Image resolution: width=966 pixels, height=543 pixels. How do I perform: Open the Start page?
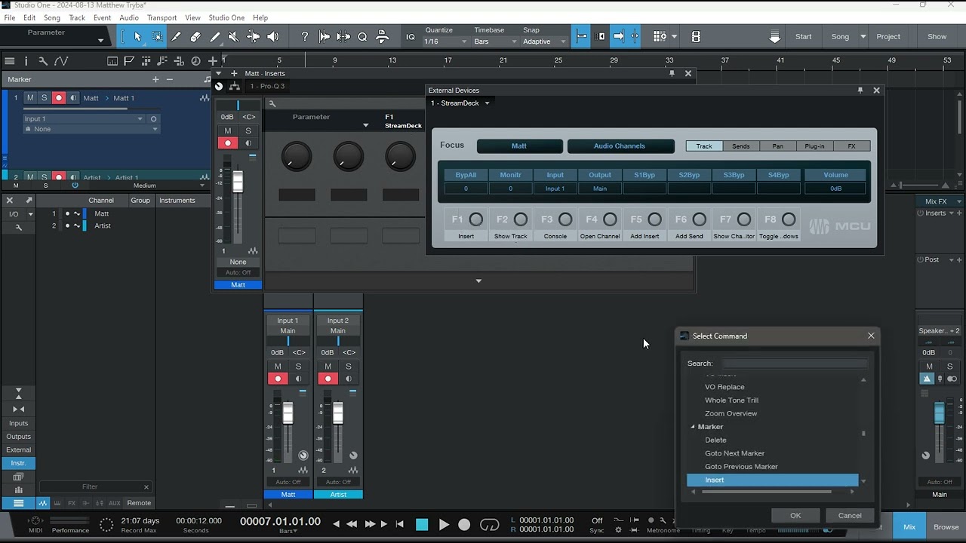[804, 36]
